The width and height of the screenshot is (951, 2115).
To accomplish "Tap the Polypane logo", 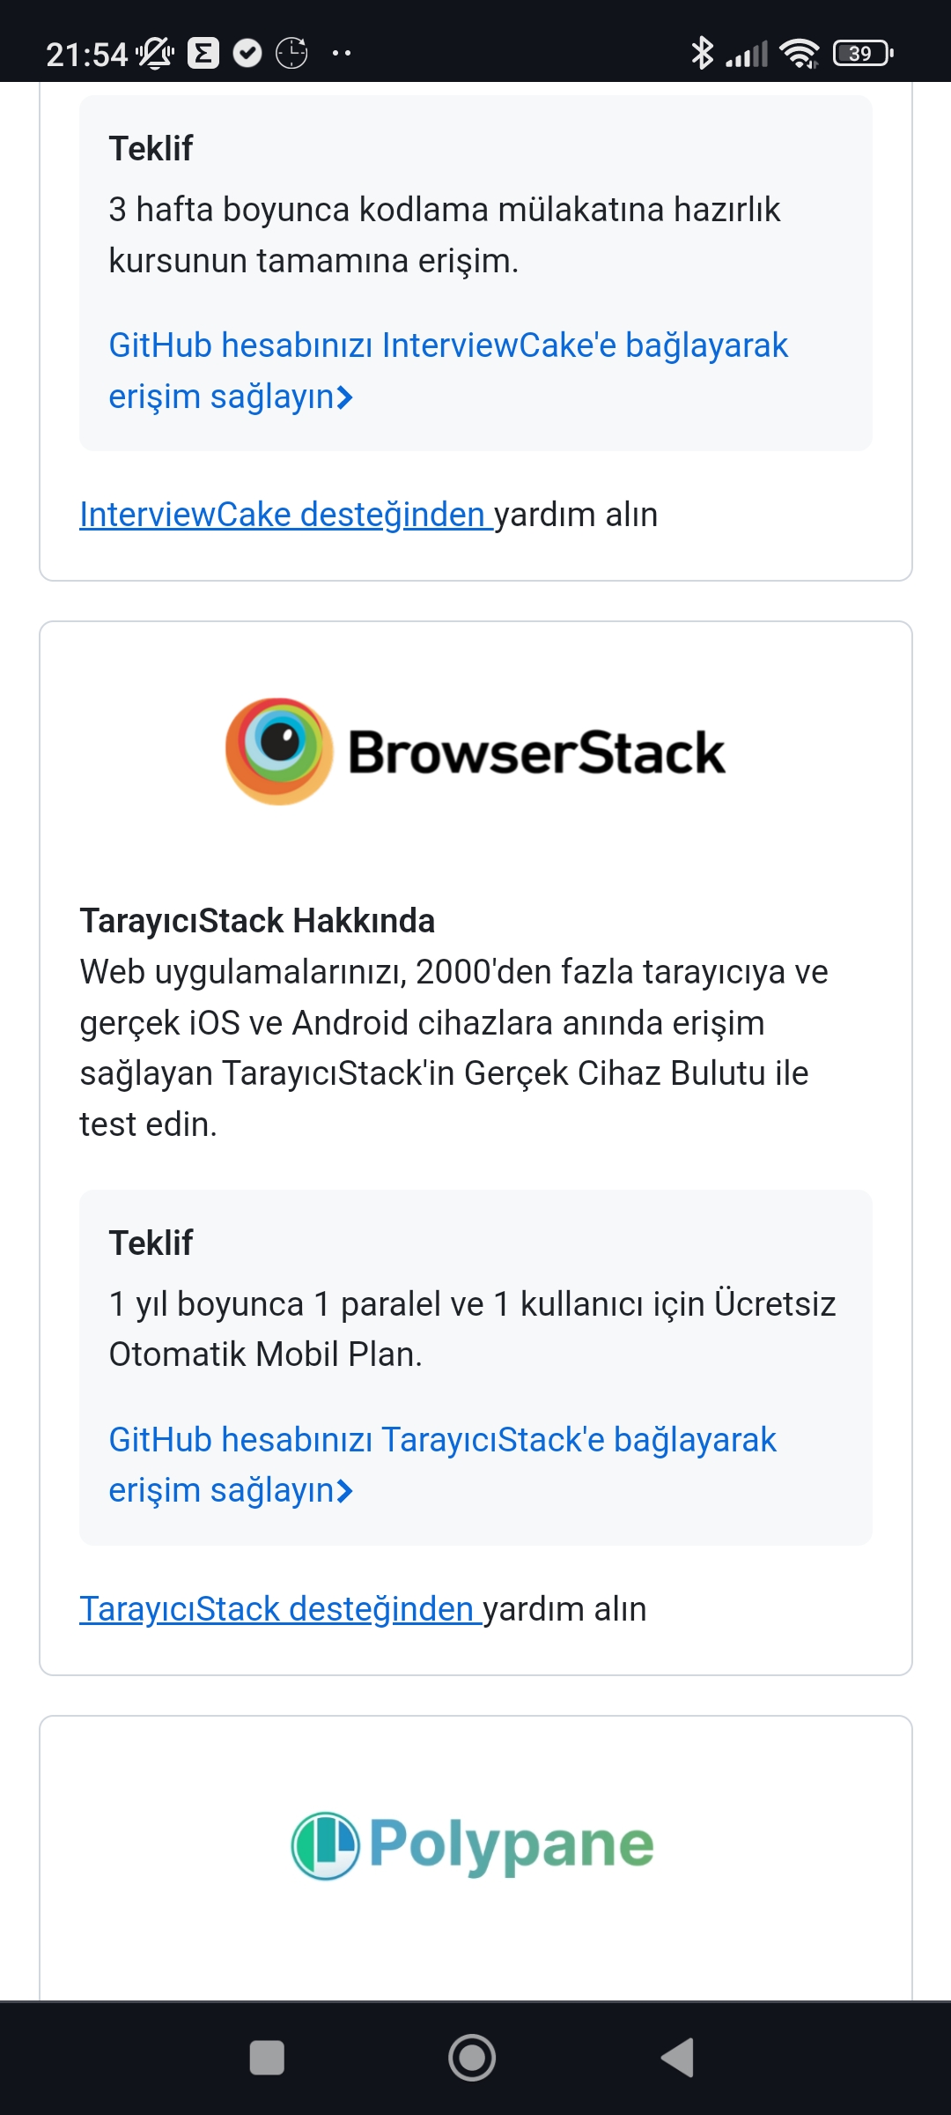I will click(x=473, y=1845).
